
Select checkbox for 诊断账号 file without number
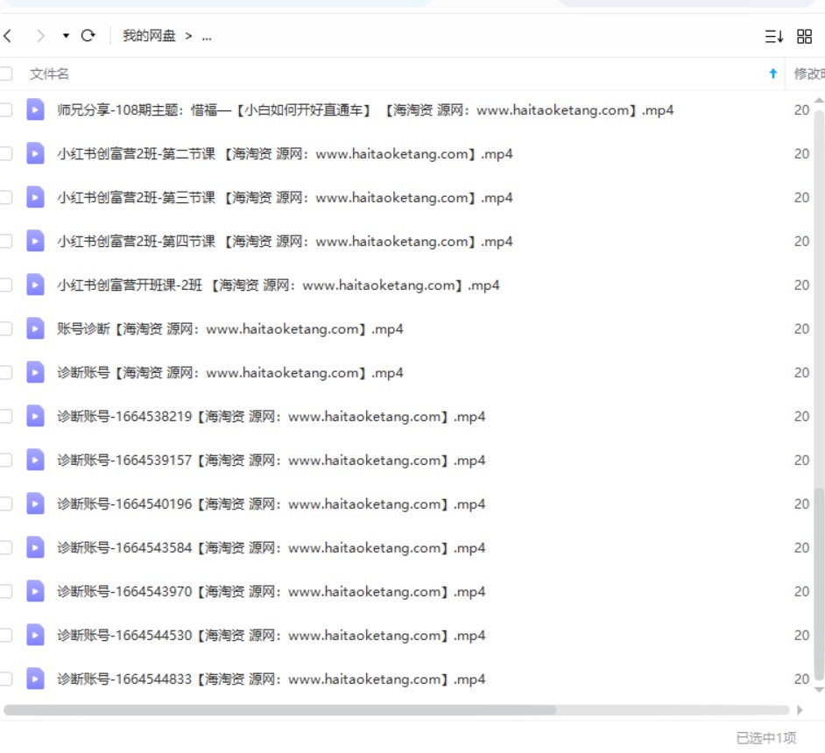(6, 372)
